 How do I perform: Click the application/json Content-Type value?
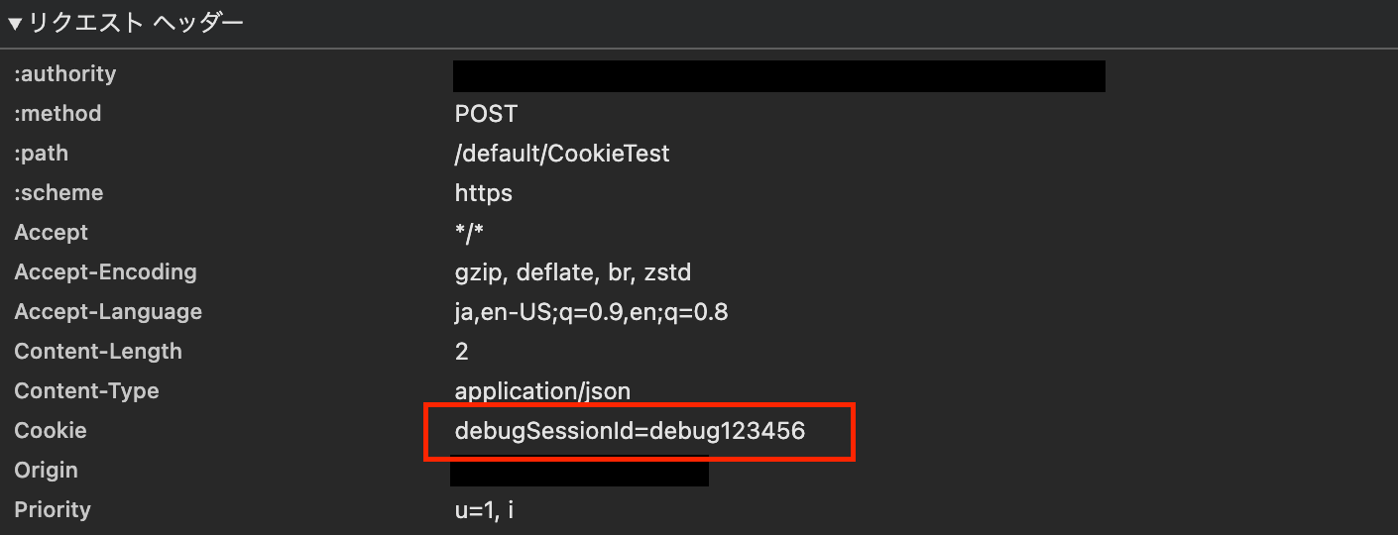pyautogui.click(x=542, y=391)
